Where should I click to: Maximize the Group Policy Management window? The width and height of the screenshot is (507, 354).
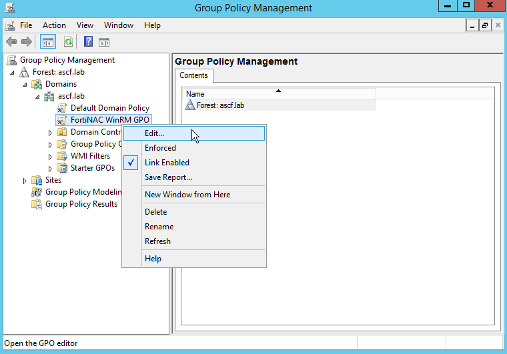click(x=466, y=5)
